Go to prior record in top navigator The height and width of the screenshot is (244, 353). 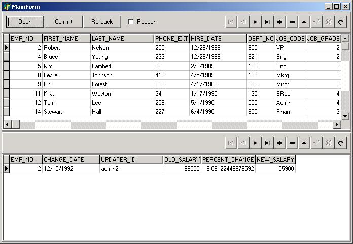click(243, 22)
